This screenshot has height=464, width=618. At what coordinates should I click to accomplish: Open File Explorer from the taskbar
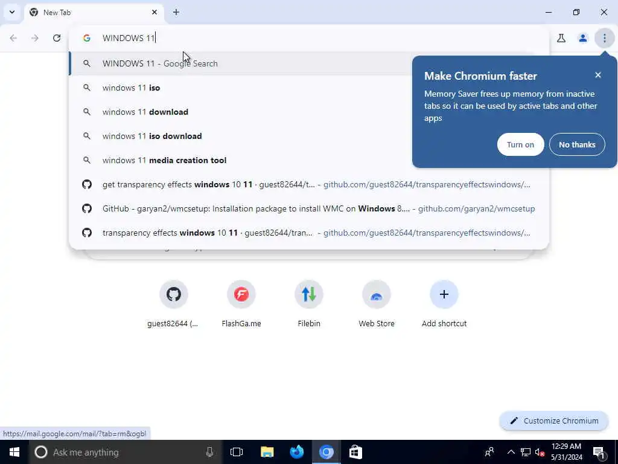click(267, 452)
